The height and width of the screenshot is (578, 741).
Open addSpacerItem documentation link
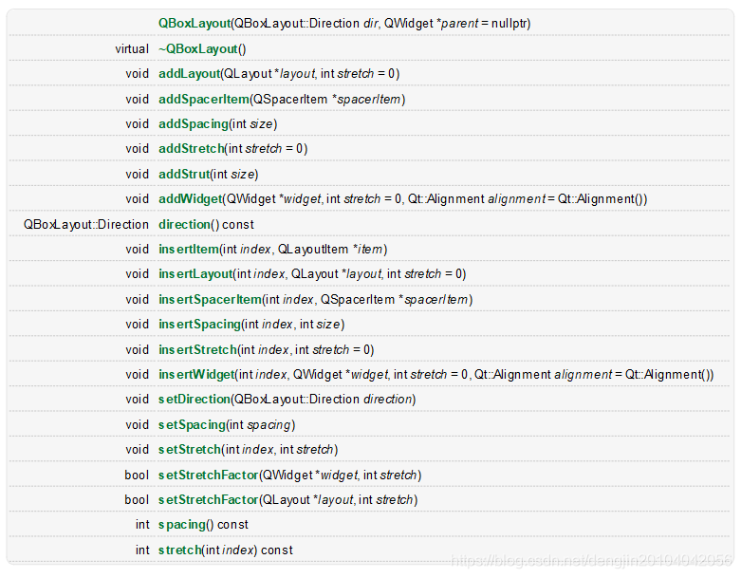[204, 100]
